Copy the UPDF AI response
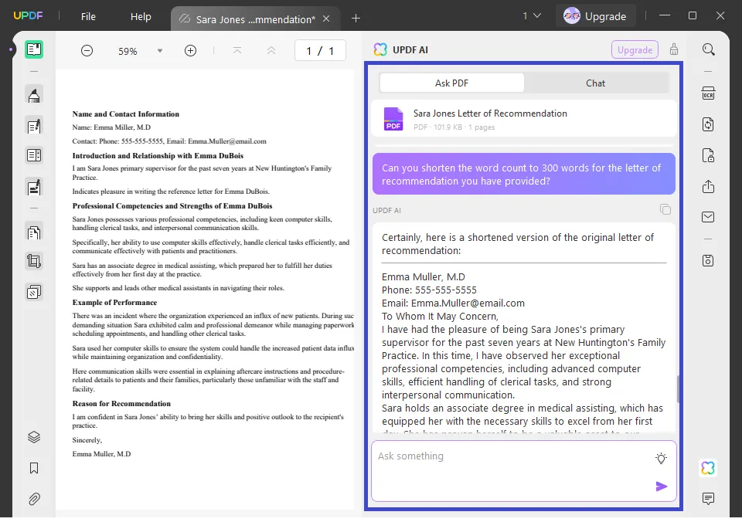Screen dimensions: 742x522 coord(665,209)
